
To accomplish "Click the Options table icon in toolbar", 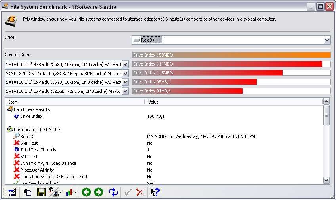I will pyautogui.click(x=12, y=192).
